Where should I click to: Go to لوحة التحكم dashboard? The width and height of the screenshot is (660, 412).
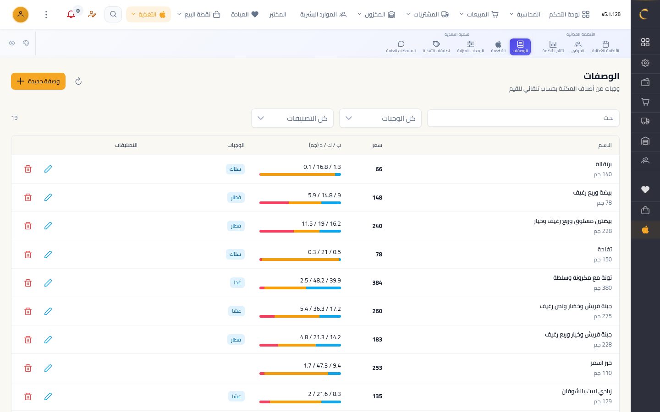coord(570,14)
